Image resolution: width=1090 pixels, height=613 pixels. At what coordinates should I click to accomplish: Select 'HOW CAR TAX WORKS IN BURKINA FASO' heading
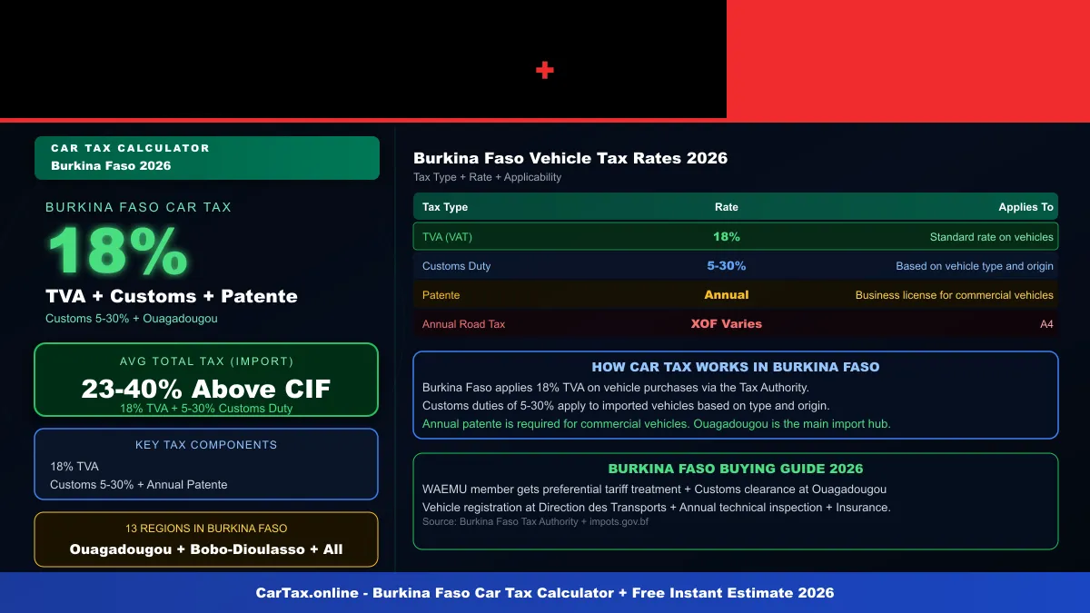click(x=736, y=368)
